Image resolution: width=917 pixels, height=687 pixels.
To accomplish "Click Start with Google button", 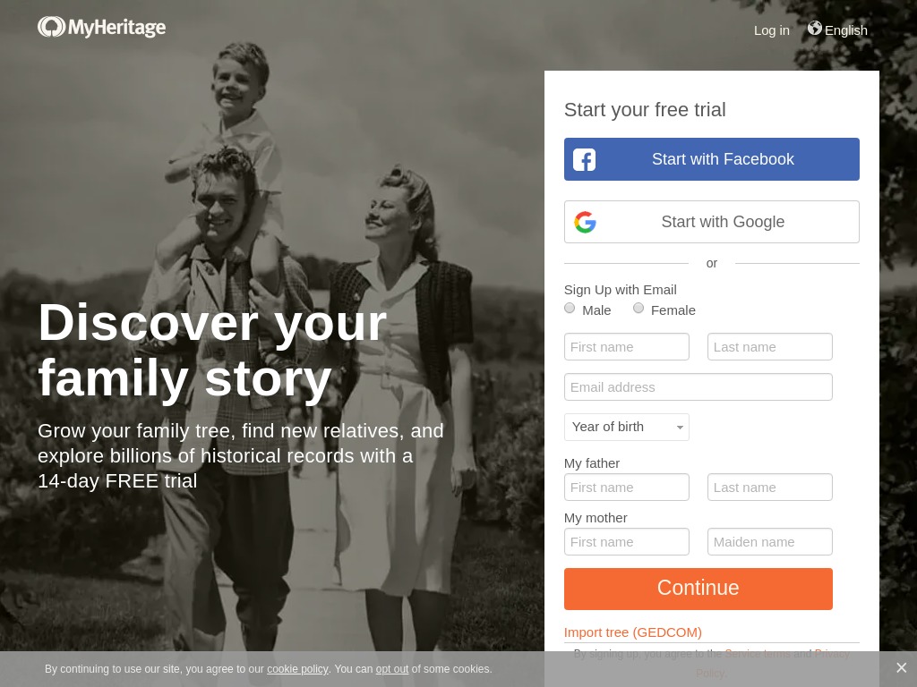I will [712, 222].
